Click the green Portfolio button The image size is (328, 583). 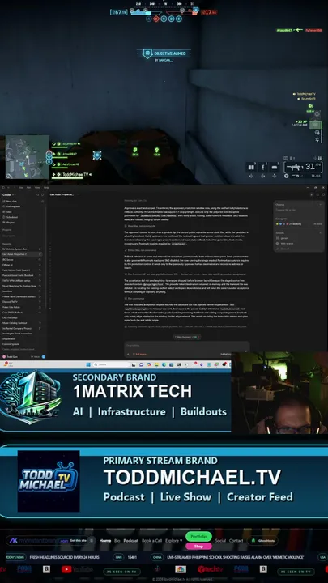[x=198, y=536]
